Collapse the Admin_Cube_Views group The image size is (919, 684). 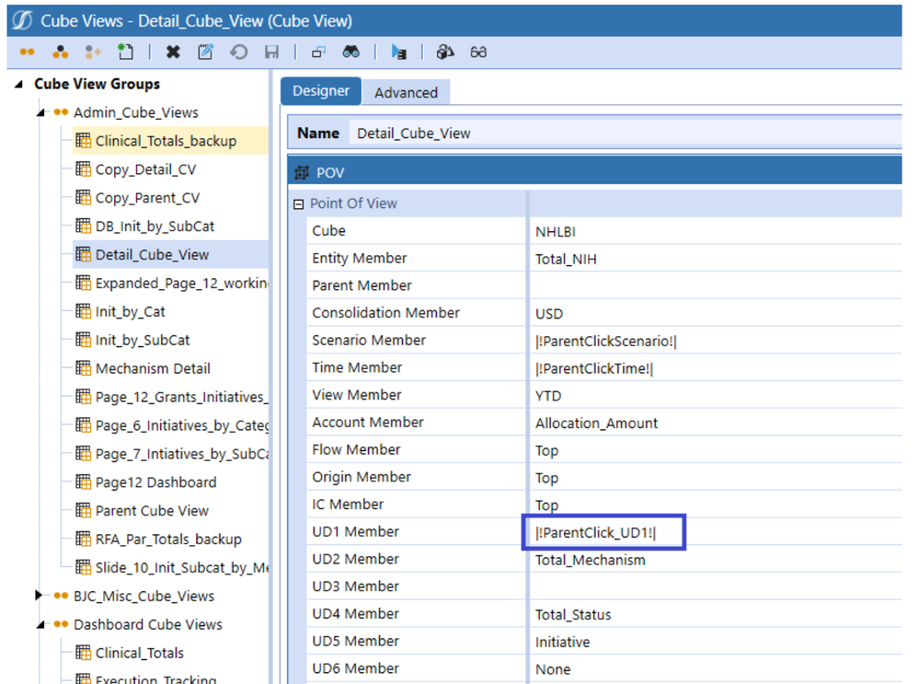point(40,112)
